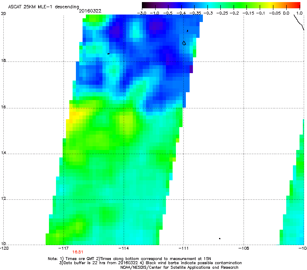Click the colorbar label -0.4

click(181, 13)
